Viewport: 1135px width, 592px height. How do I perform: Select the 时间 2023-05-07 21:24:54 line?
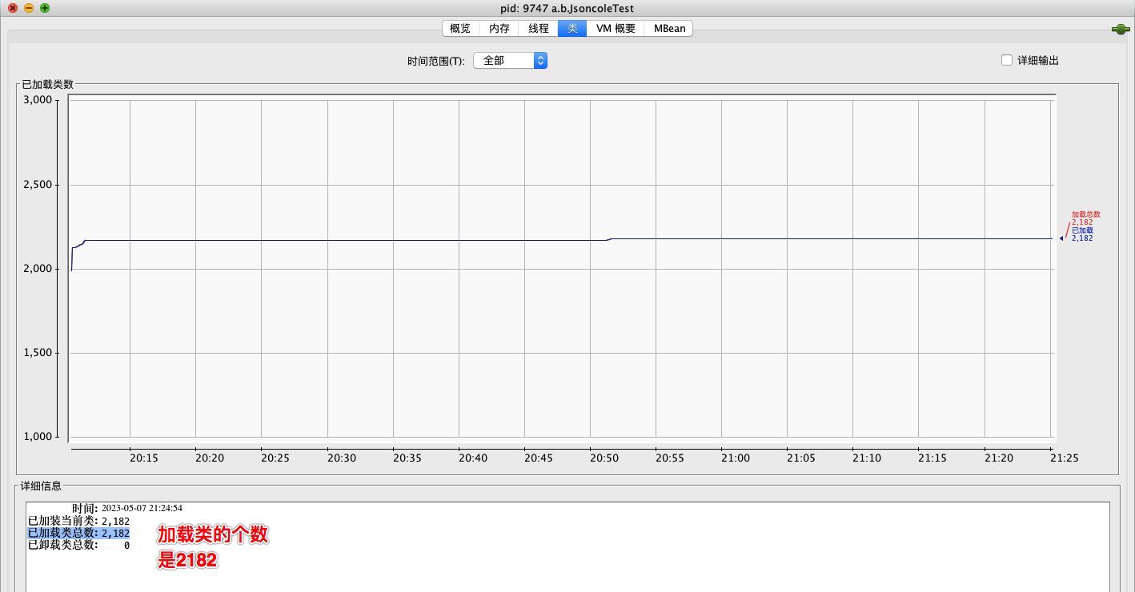click(127, 508)
